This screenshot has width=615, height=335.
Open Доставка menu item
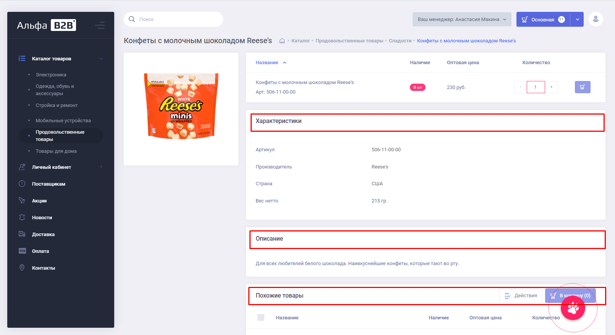click(43, 235)
